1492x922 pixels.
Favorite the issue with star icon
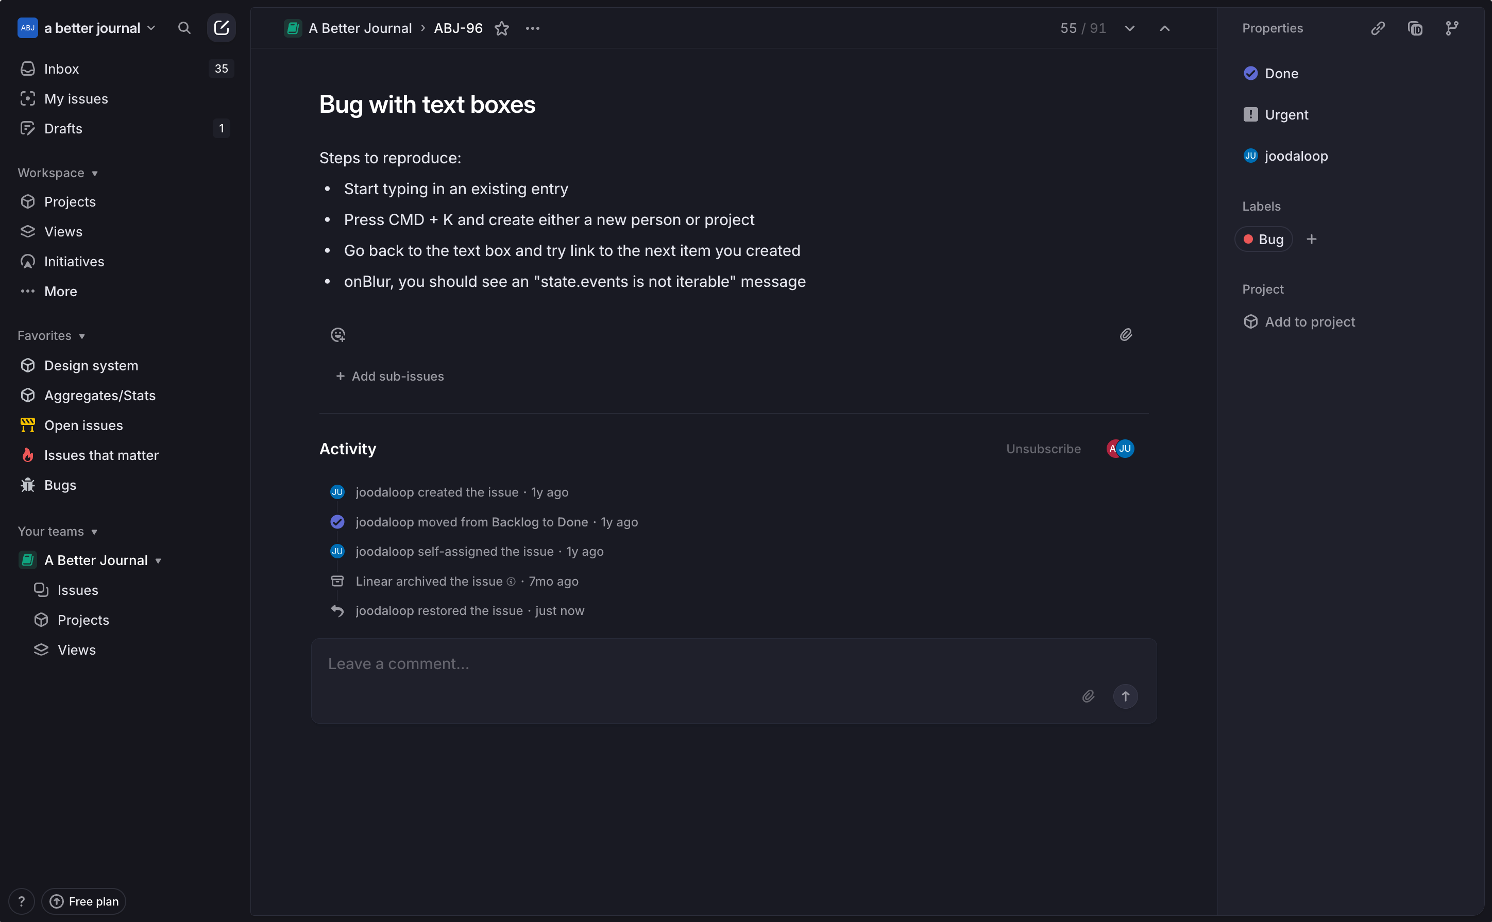click(x=502, y=29)
